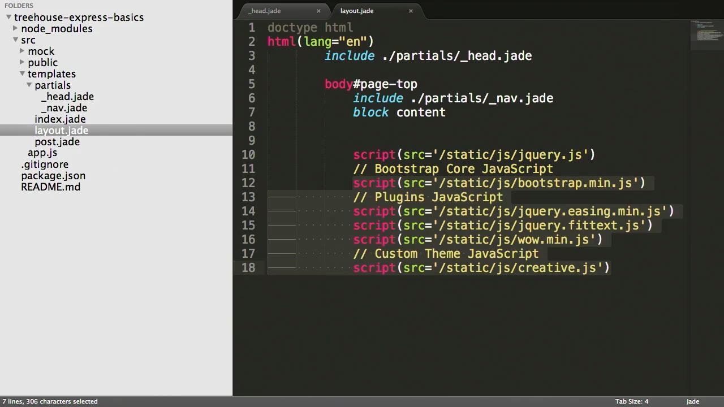Click '7 lines, 306 characters selected' status
The width and height of the screenshot is (724, 407).
50,401
